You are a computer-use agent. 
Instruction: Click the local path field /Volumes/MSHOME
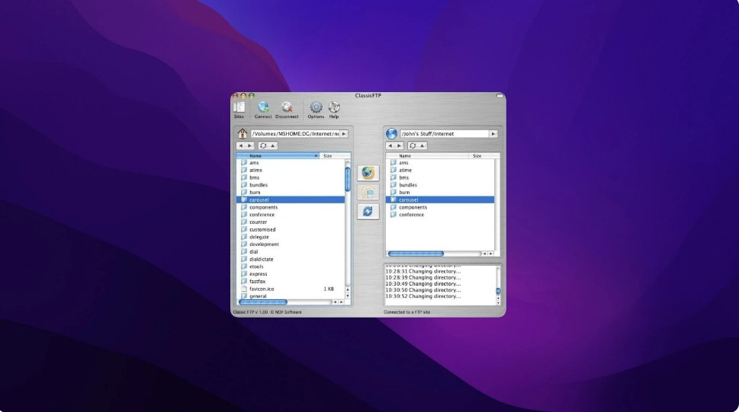pos(295,134)
